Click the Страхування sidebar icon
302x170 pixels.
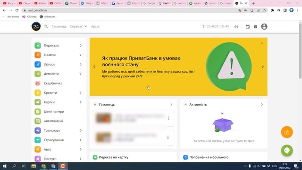coord(38,140)
